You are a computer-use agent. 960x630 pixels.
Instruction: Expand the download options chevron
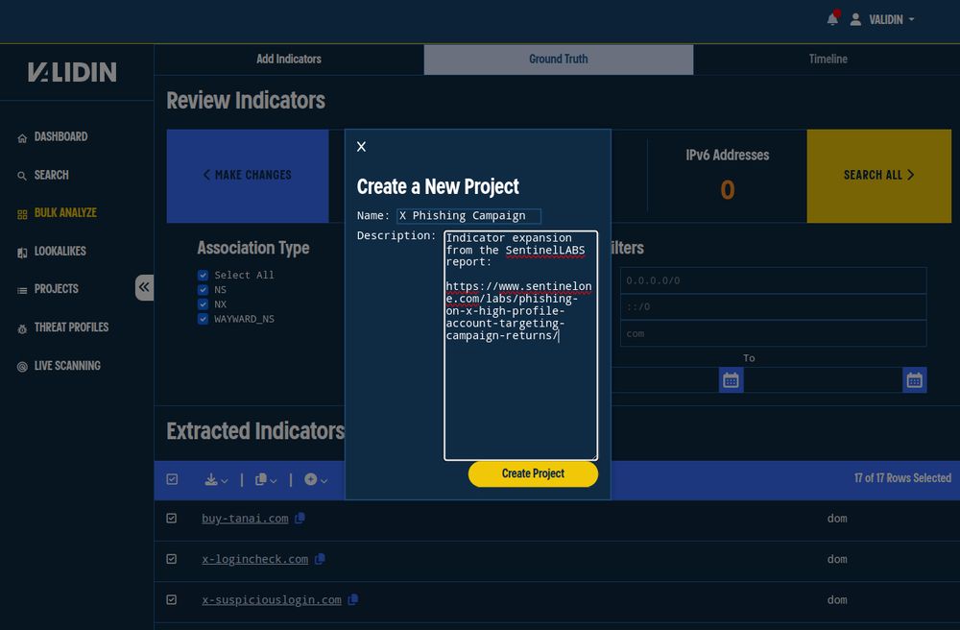[x=225, y=481]
